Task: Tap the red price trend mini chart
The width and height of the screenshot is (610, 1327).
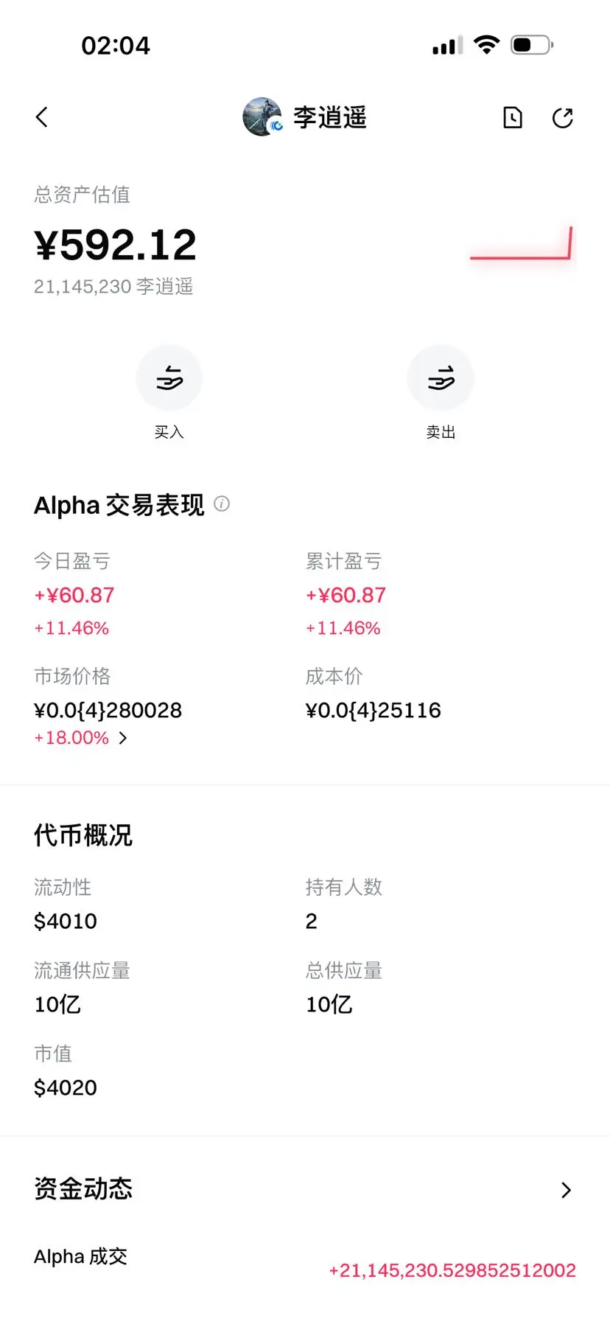Action: pos(521,244)
